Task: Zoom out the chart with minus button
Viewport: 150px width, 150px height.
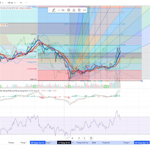Action: (x=67, y=138)
